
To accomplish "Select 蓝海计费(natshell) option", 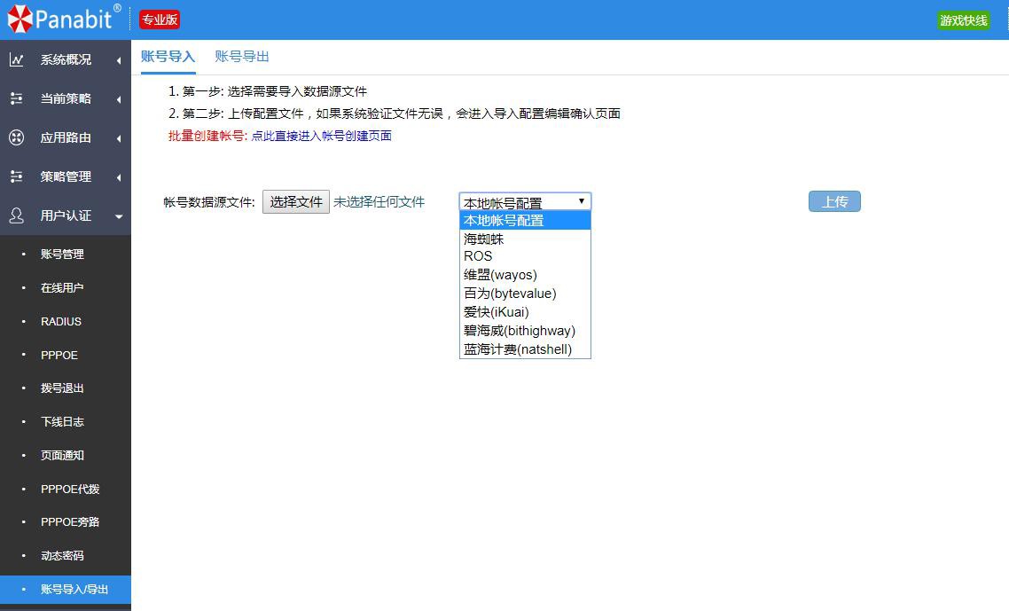I will tap(525, 349).
